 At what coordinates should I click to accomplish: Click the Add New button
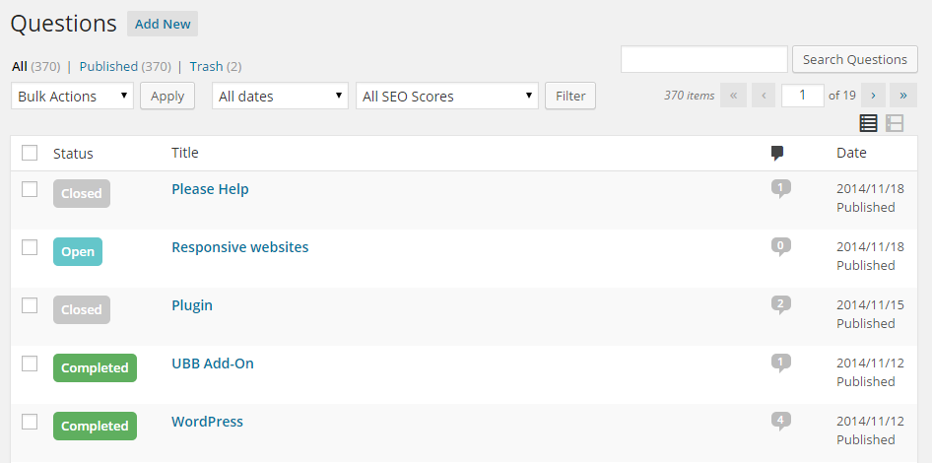pyautogui.click(x=163, y=24)
